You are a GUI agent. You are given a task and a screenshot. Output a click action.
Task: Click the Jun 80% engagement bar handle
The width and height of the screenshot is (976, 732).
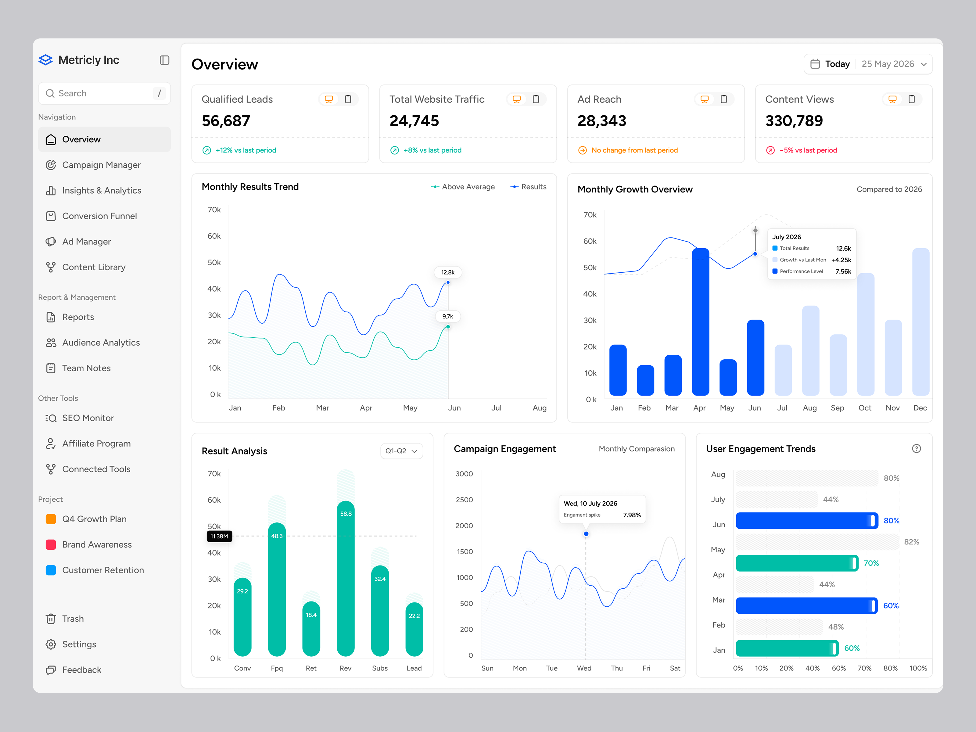point(872,521)
